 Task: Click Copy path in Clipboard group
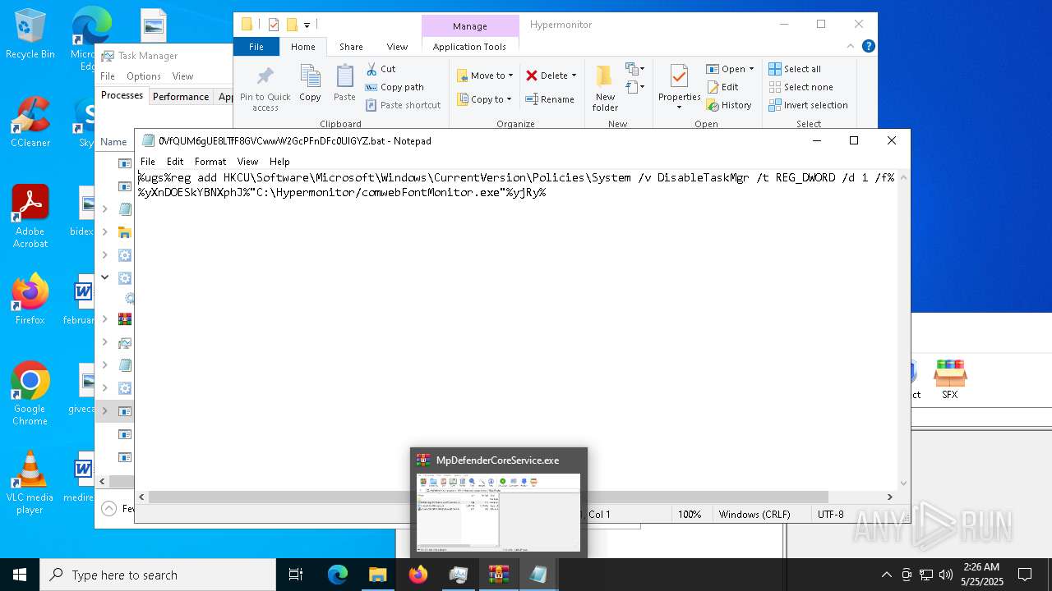tap(394, 87)
